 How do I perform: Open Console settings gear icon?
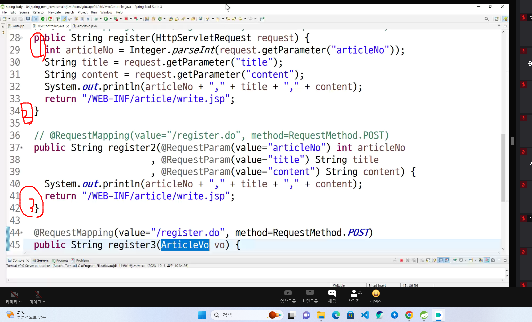493,260
